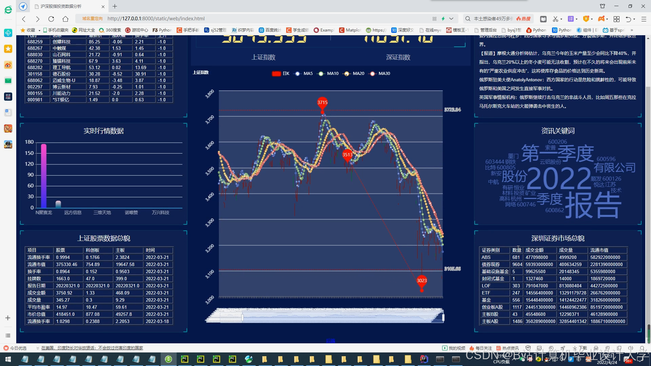Open the 手机收藏夹 bookmark
651x366 pixels.
point(56,30)
